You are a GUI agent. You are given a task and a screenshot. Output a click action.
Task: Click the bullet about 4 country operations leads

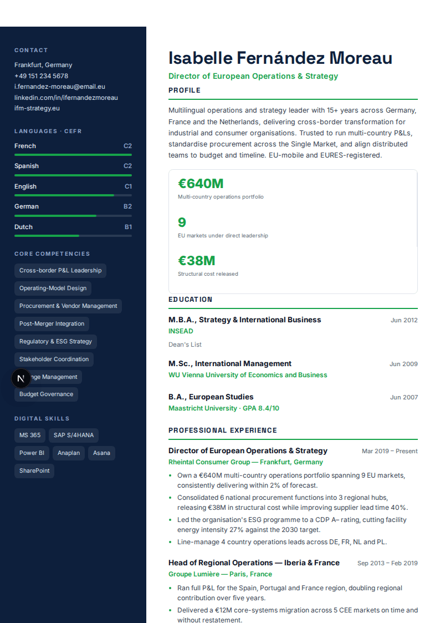(282, 542)
